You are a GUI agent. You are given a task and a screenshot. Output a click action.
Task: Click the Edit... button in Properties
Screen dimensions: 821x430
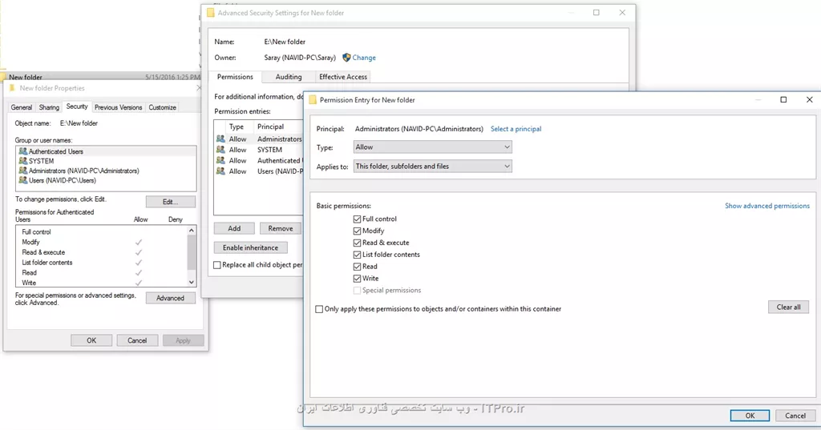(171, 202)
